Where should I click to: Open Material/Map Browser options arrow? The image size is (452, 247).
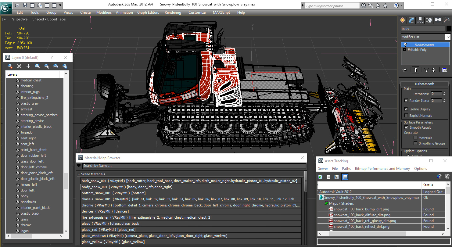(x=79, y=166)
